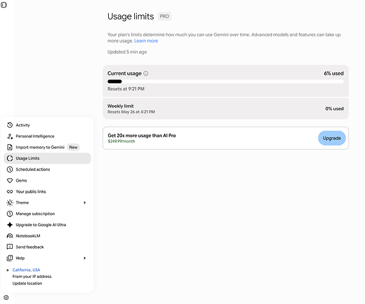Open the Activity menu item
This screenshot has width=365, height=304.
point(47,125)
